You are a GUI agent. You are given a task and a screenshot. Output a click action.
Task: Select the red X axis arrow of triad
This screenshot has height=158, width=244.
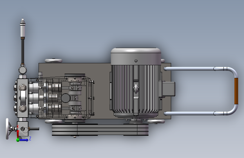point(18,134)
